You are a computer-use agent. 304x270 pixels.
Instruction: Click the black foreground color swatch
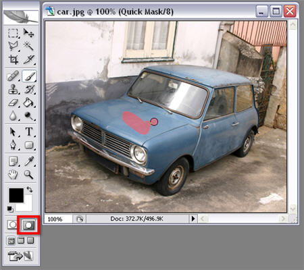point(16,195)
